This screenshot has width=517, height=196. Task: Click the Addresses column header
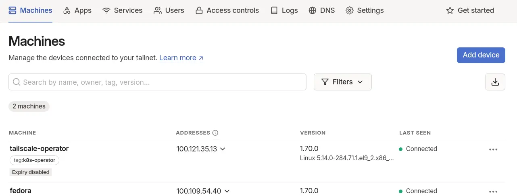point(193,133)
